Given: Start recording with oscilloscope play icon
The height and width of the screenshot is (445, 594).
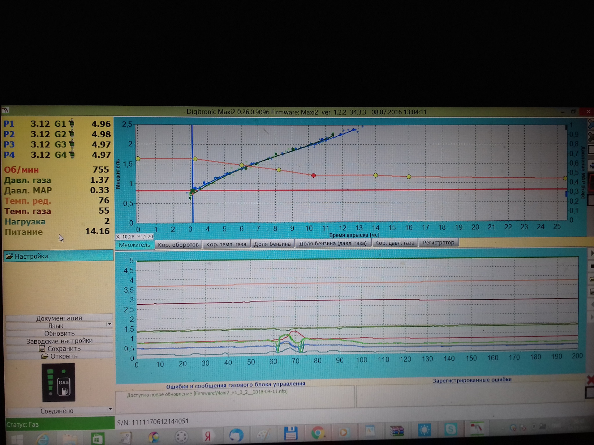Looking at the screenshot, I should 592,253.
